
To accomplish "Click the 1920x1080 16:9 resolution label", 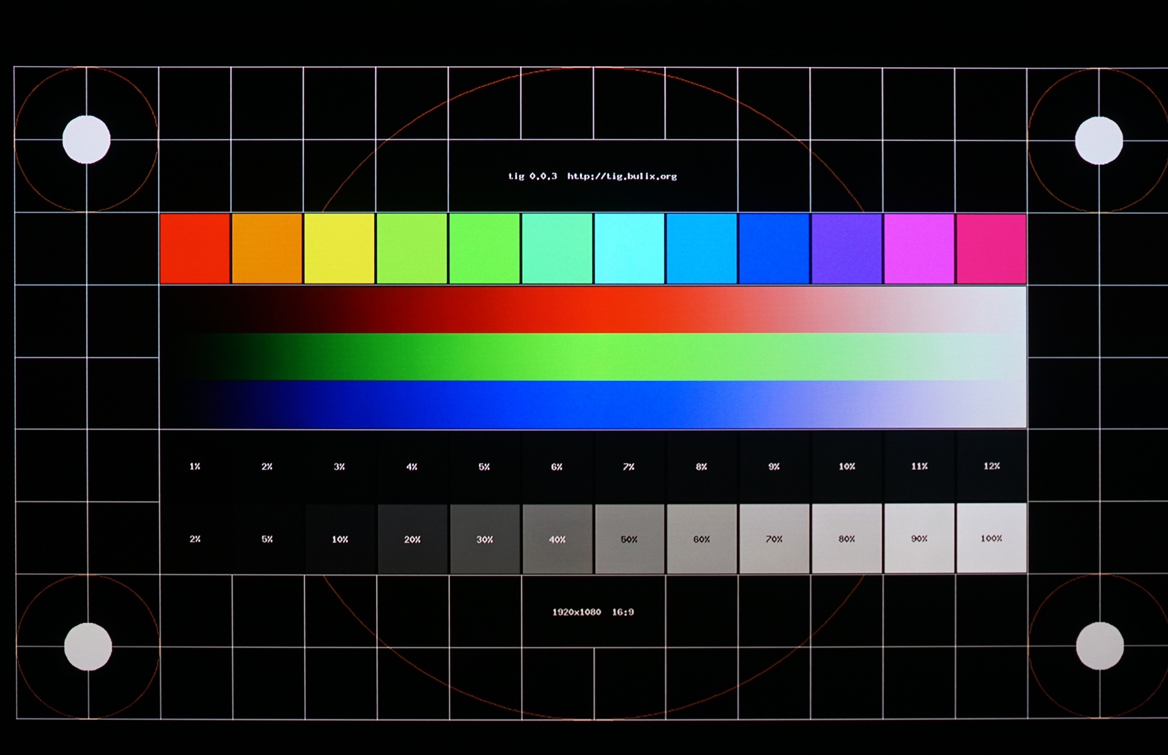I will pos(593,612).
